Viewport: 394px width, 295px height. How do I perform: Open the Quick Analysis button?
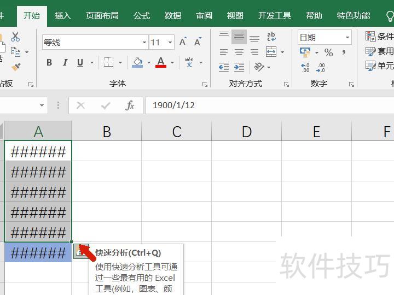tap(80, 251)
